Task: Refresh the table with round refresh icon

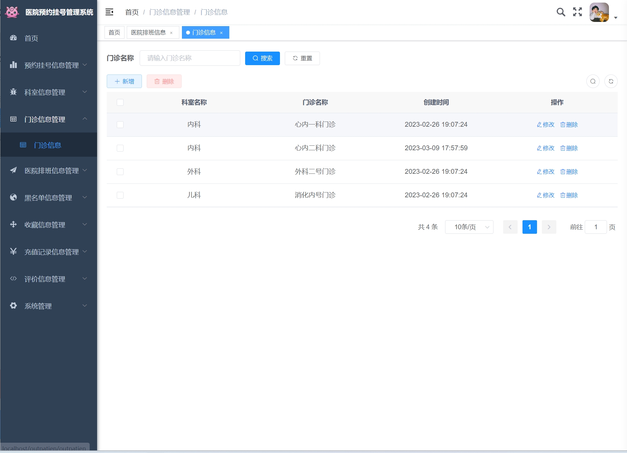Action: click(611, 81)
